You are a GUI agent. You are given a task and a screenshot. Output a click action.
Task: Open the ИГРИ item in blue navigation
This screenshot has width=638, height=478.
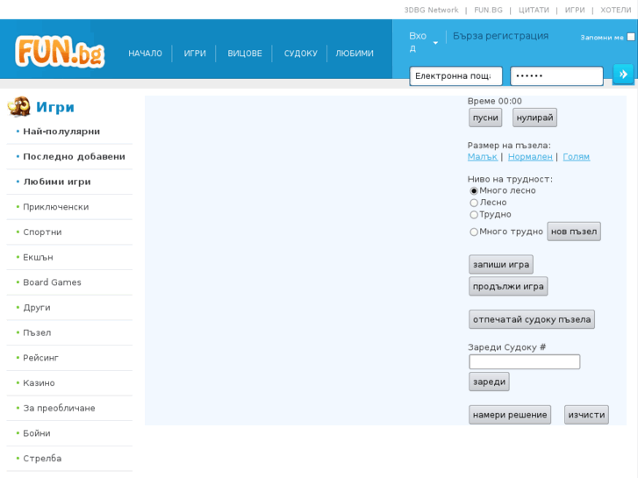coord(195,54)
